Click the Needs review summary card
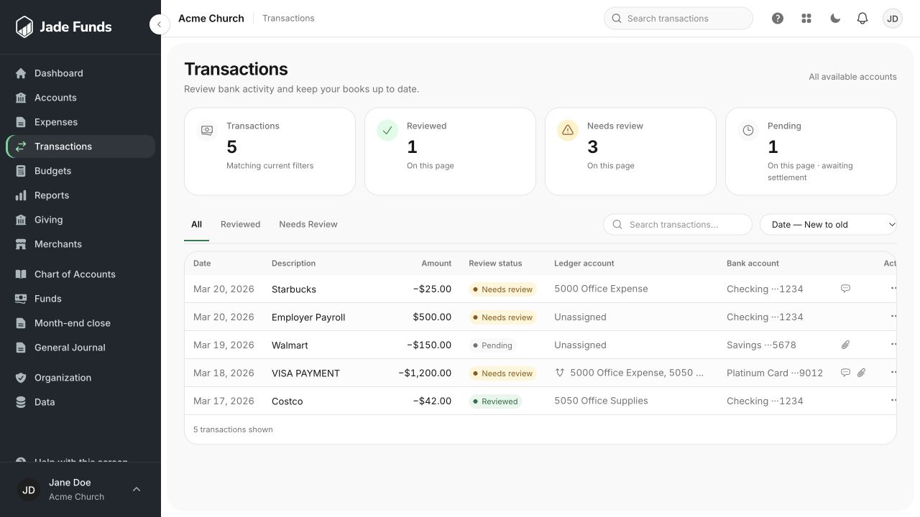The width and height of the screenshot is (920, 517). 630,152
